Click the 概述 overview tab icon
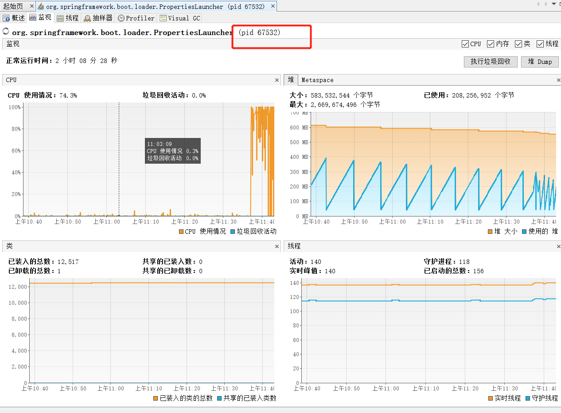 (6, 18)
